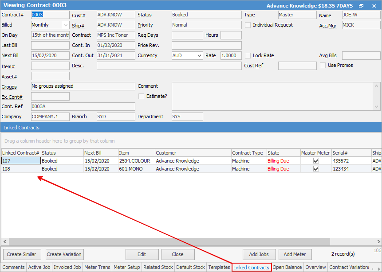This screenshot has width=382, height=272.
Task: Click the Close button
Action: [177, 254]
